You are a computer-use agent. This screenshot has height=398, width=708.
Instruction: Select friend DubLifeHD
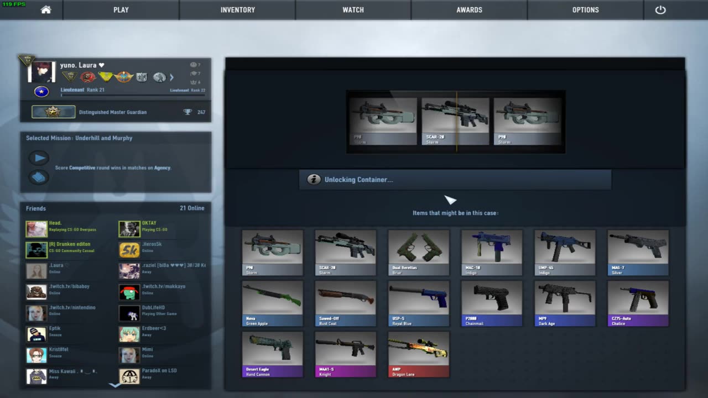[153, 307]
